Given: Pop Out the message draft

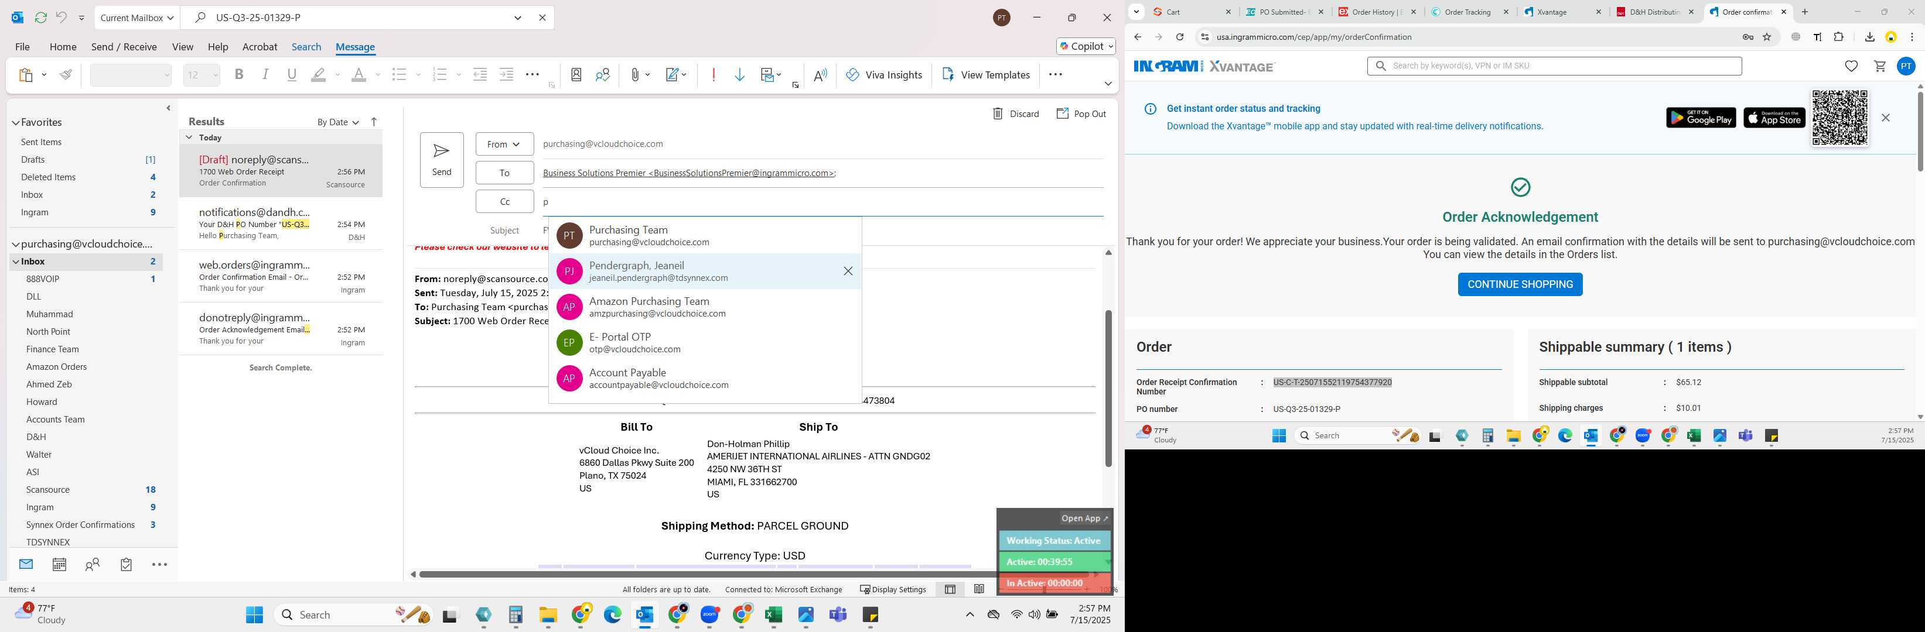Looking at the screenshot, I should 1081,114.
